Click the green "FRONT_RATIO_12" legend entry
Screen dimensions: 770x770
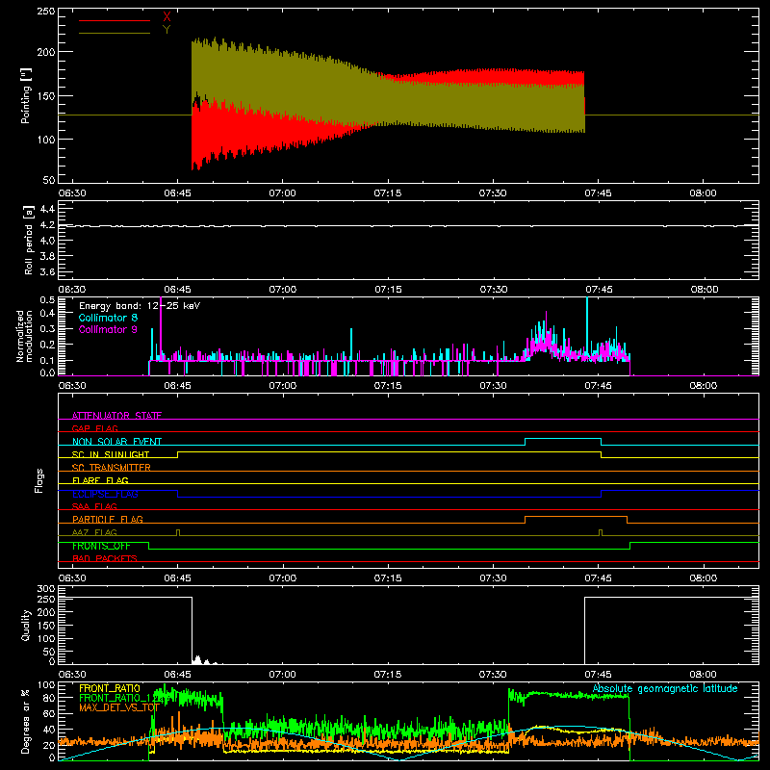click(x=118, y=698)
